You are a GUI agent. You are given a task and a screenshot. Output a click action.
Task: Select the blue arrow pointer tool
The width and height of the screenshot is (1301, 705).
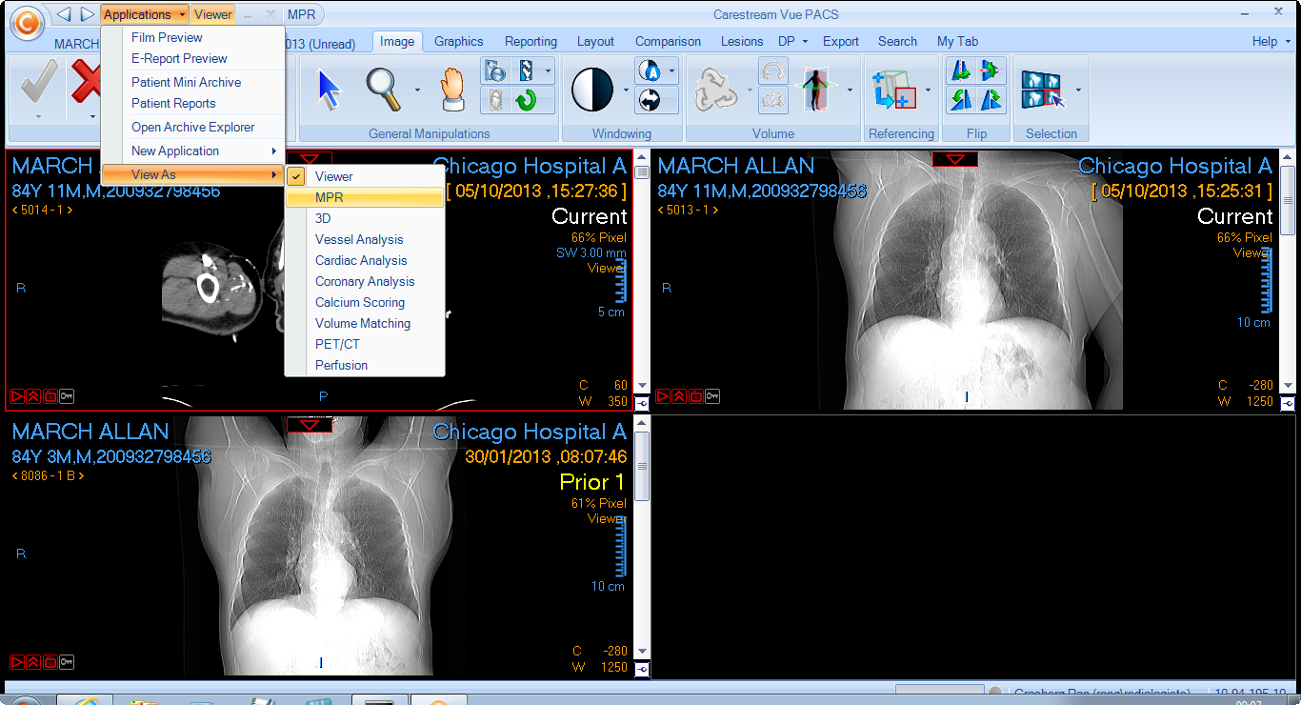point(329,90)
